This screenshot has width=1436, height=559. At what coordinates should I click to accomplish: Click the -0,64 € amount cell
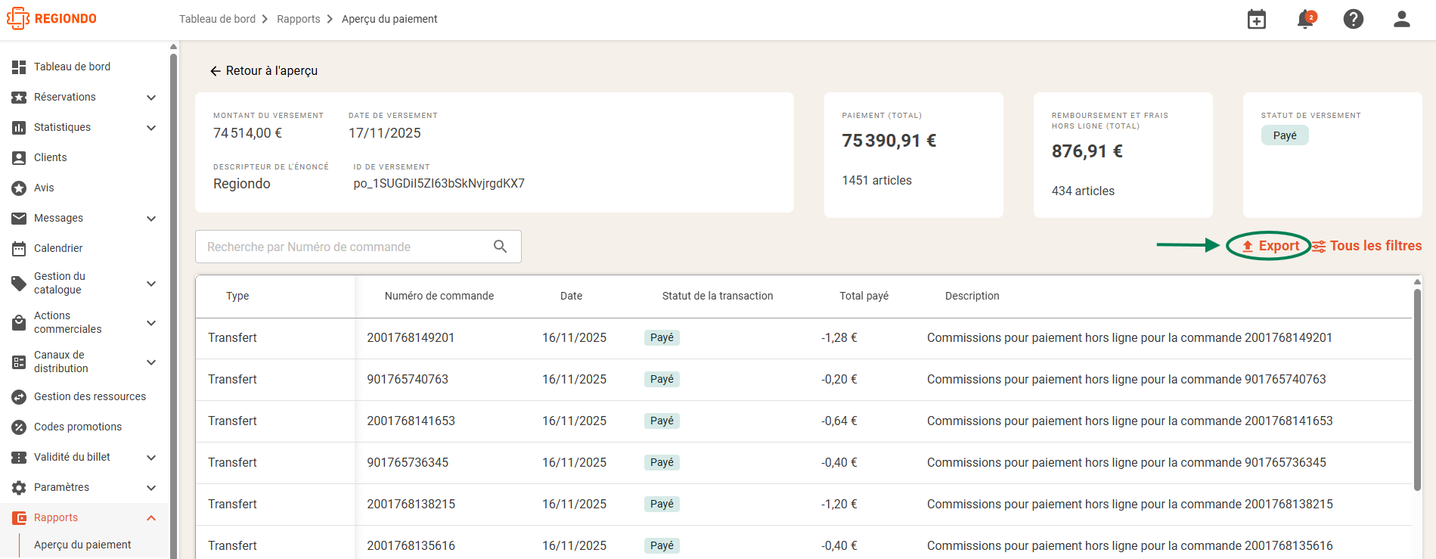839,421
